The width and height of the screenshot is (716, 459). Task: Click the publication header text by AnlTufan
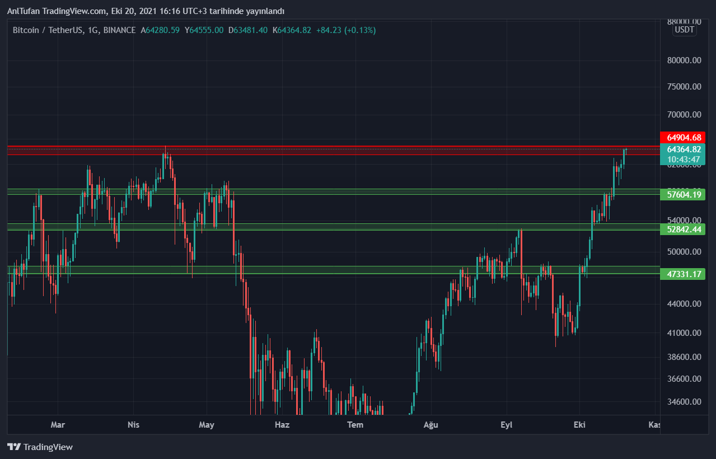click(x=146, y=11)
